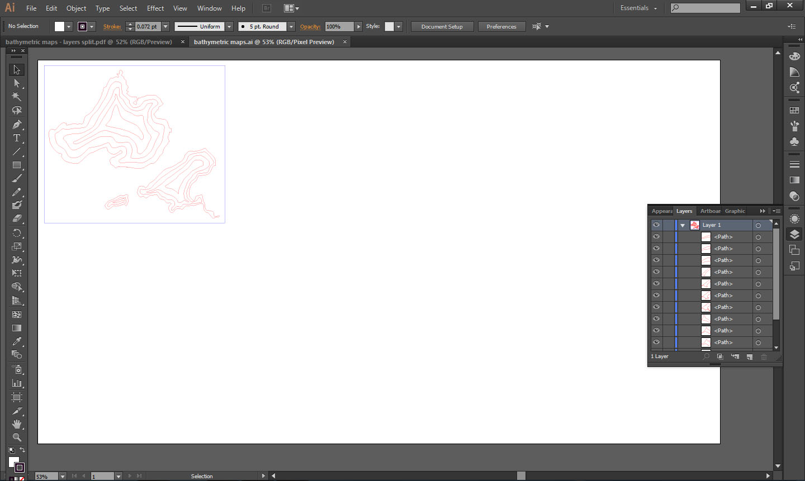
Task: Switch to the Artboards panel tab
Action: click(x=710, y=211)
